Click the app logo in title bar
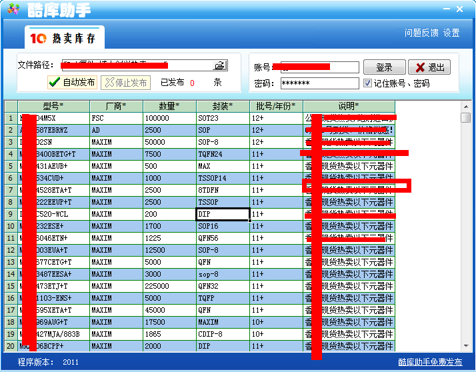476x372 pixels. click(13, 9)
